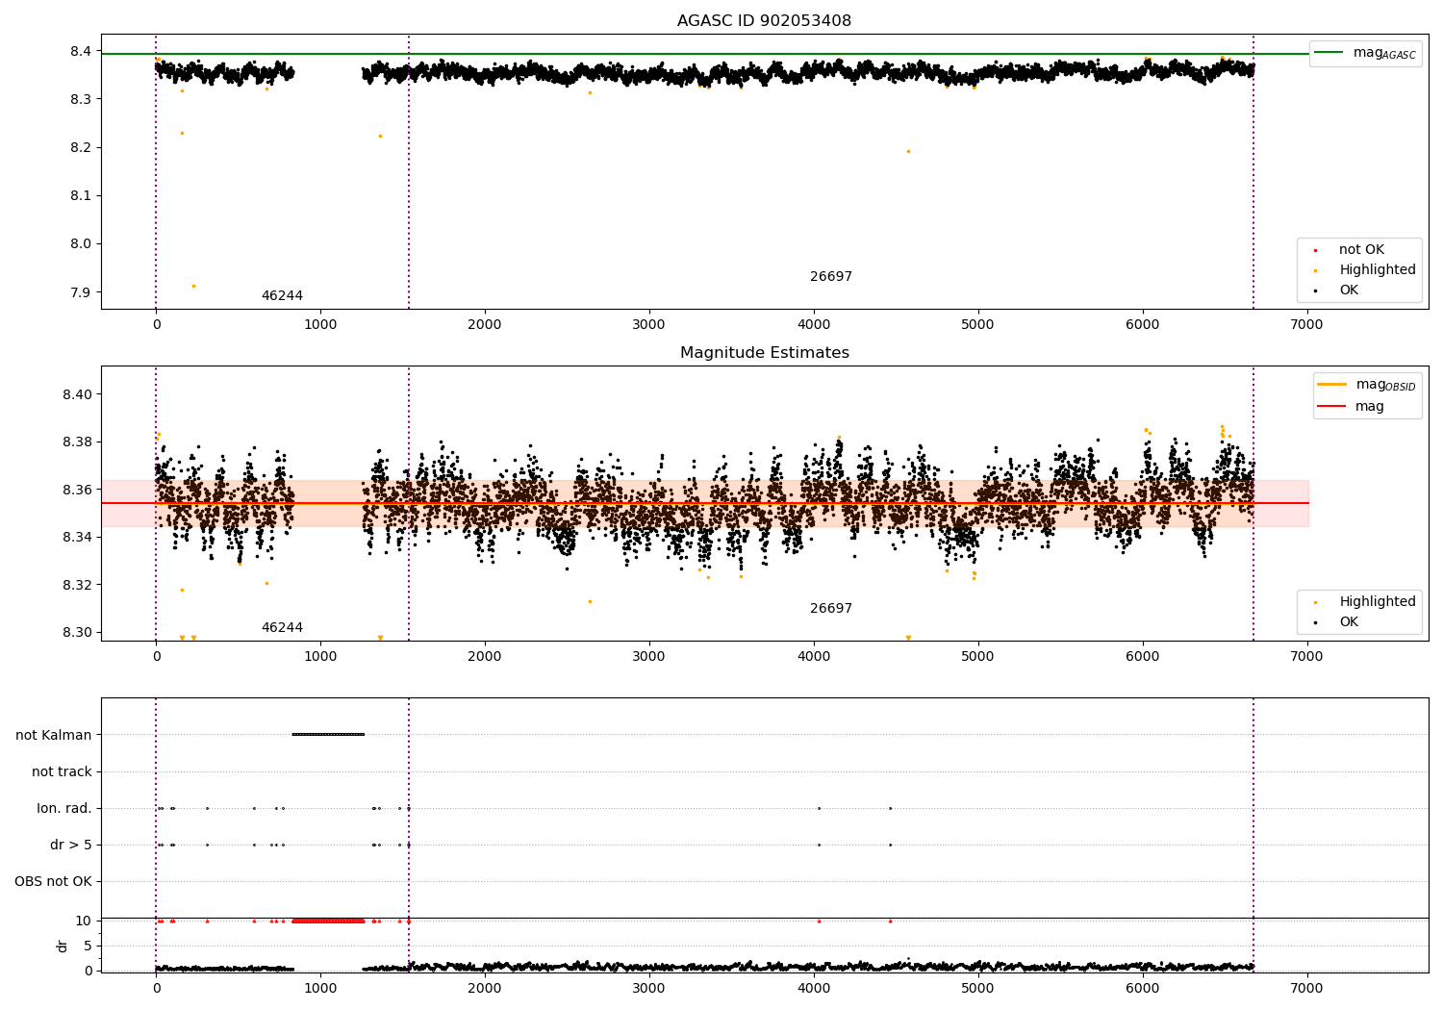
Task: Click 'OK' legend entry in top plot
Action: [1335, 290]
